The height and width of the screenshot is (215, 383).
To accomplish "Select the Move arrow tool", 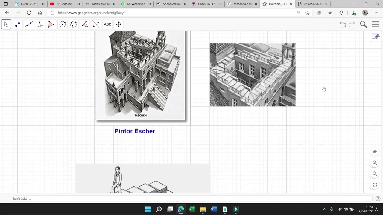I will pyautogui.click(x=6, y=24).
